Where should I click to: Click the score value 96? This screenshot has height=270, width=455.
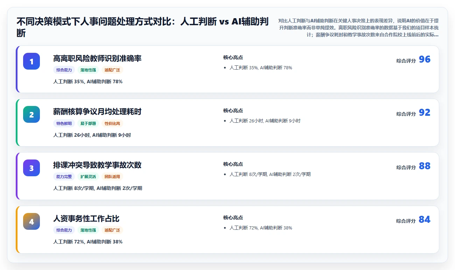click(425, 59)
